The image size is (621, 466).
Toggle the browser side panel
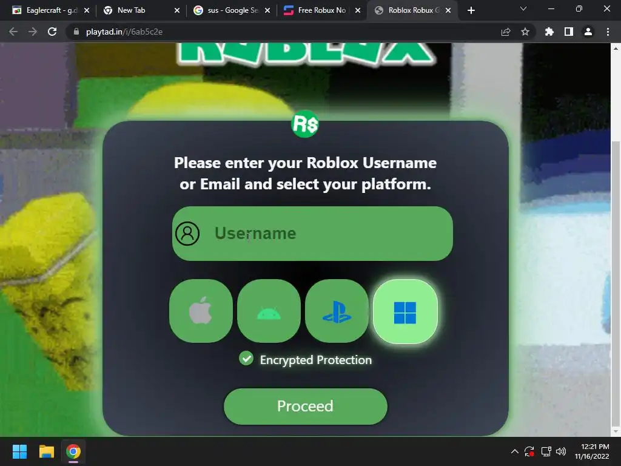click(x=569, y=32)
